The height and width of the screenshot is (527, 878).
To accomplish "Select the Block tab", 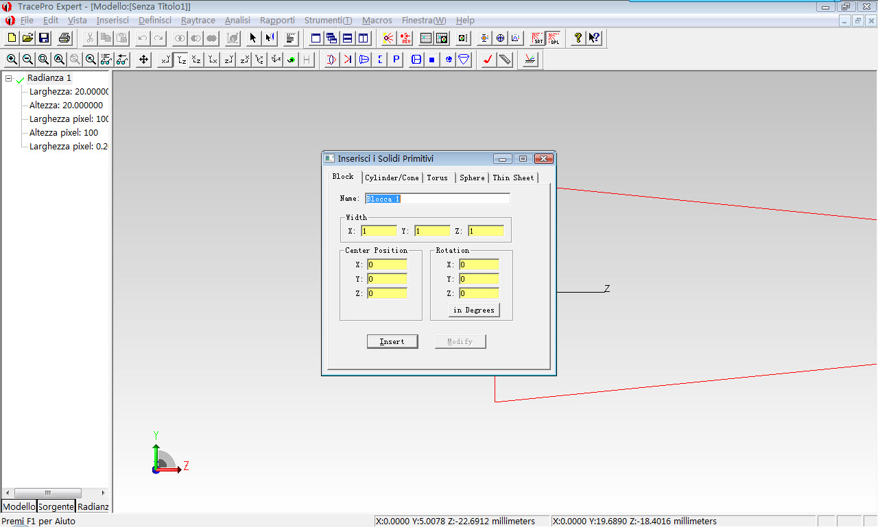I will coord(343,176).
